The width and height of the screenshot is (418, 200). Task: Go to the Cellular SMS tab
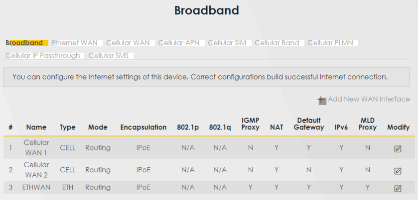pos(109,56)
